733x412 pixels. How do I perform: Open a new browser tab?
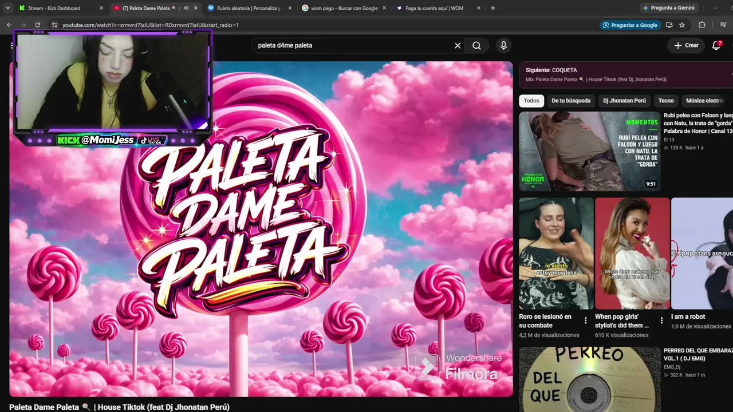tap(492, 8)
